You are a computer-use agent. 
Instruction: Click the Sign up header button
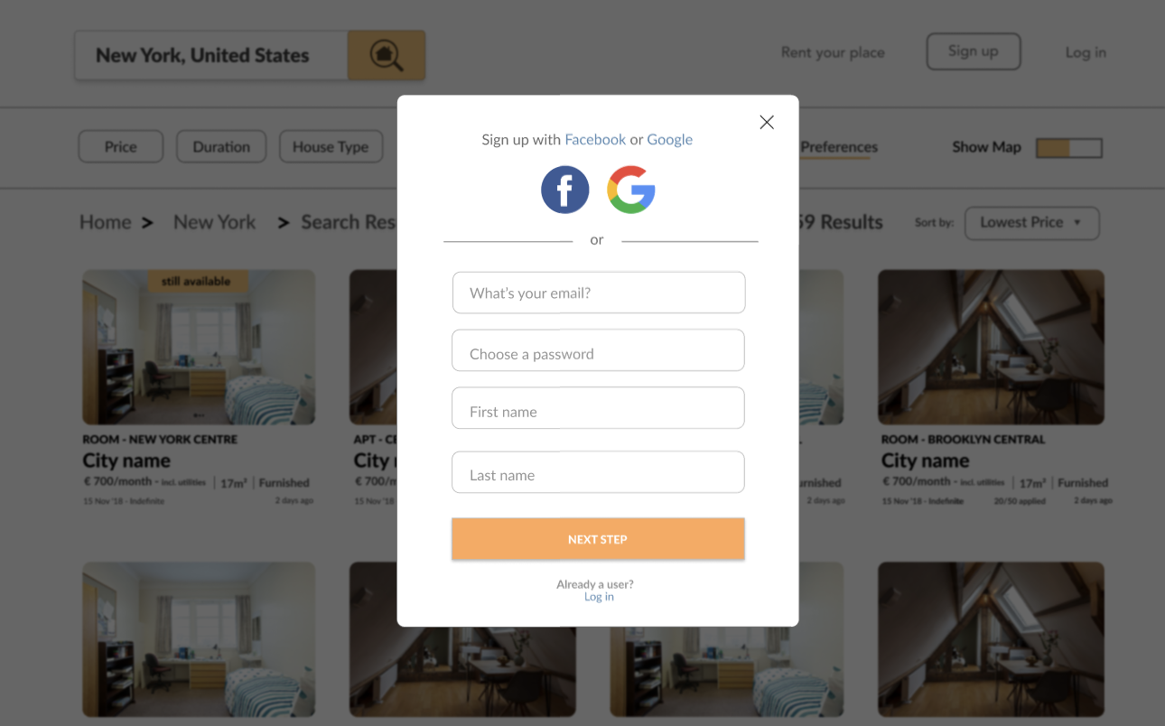974,51
